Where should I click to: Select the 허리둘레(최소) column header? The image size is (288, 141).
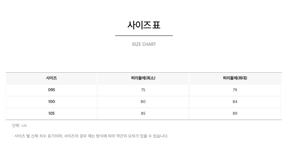[143, 78]
